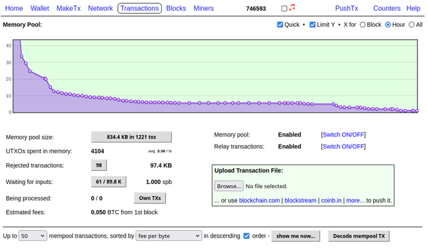The width and height of the screenshot is (428, 249).
Task: Click the chart data point near value 34
Action: coord(21,56)
